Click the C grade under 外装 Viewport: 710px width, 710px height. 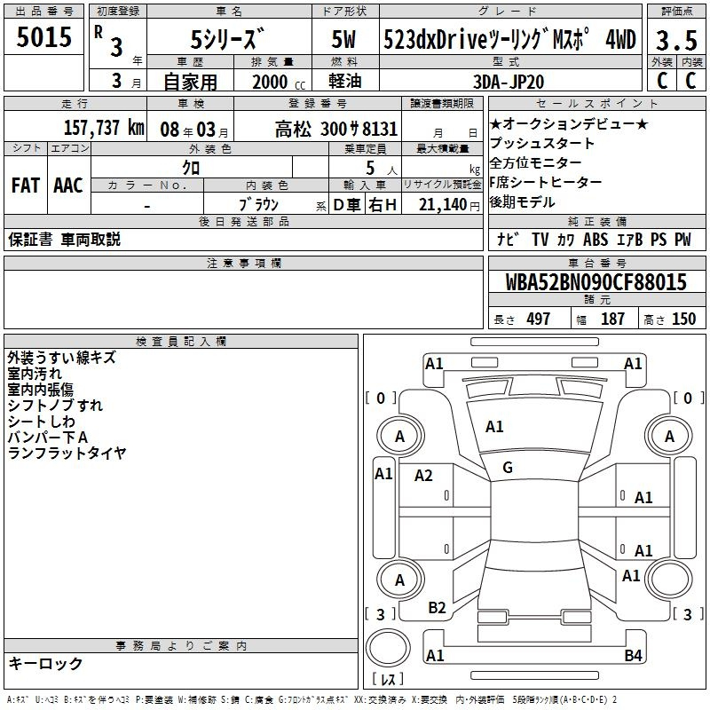coord(661,81)
